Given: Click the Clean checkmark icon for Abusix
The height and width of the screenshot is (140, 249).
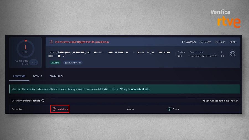Looking at the screenshot, I should [x=169, y=109].
